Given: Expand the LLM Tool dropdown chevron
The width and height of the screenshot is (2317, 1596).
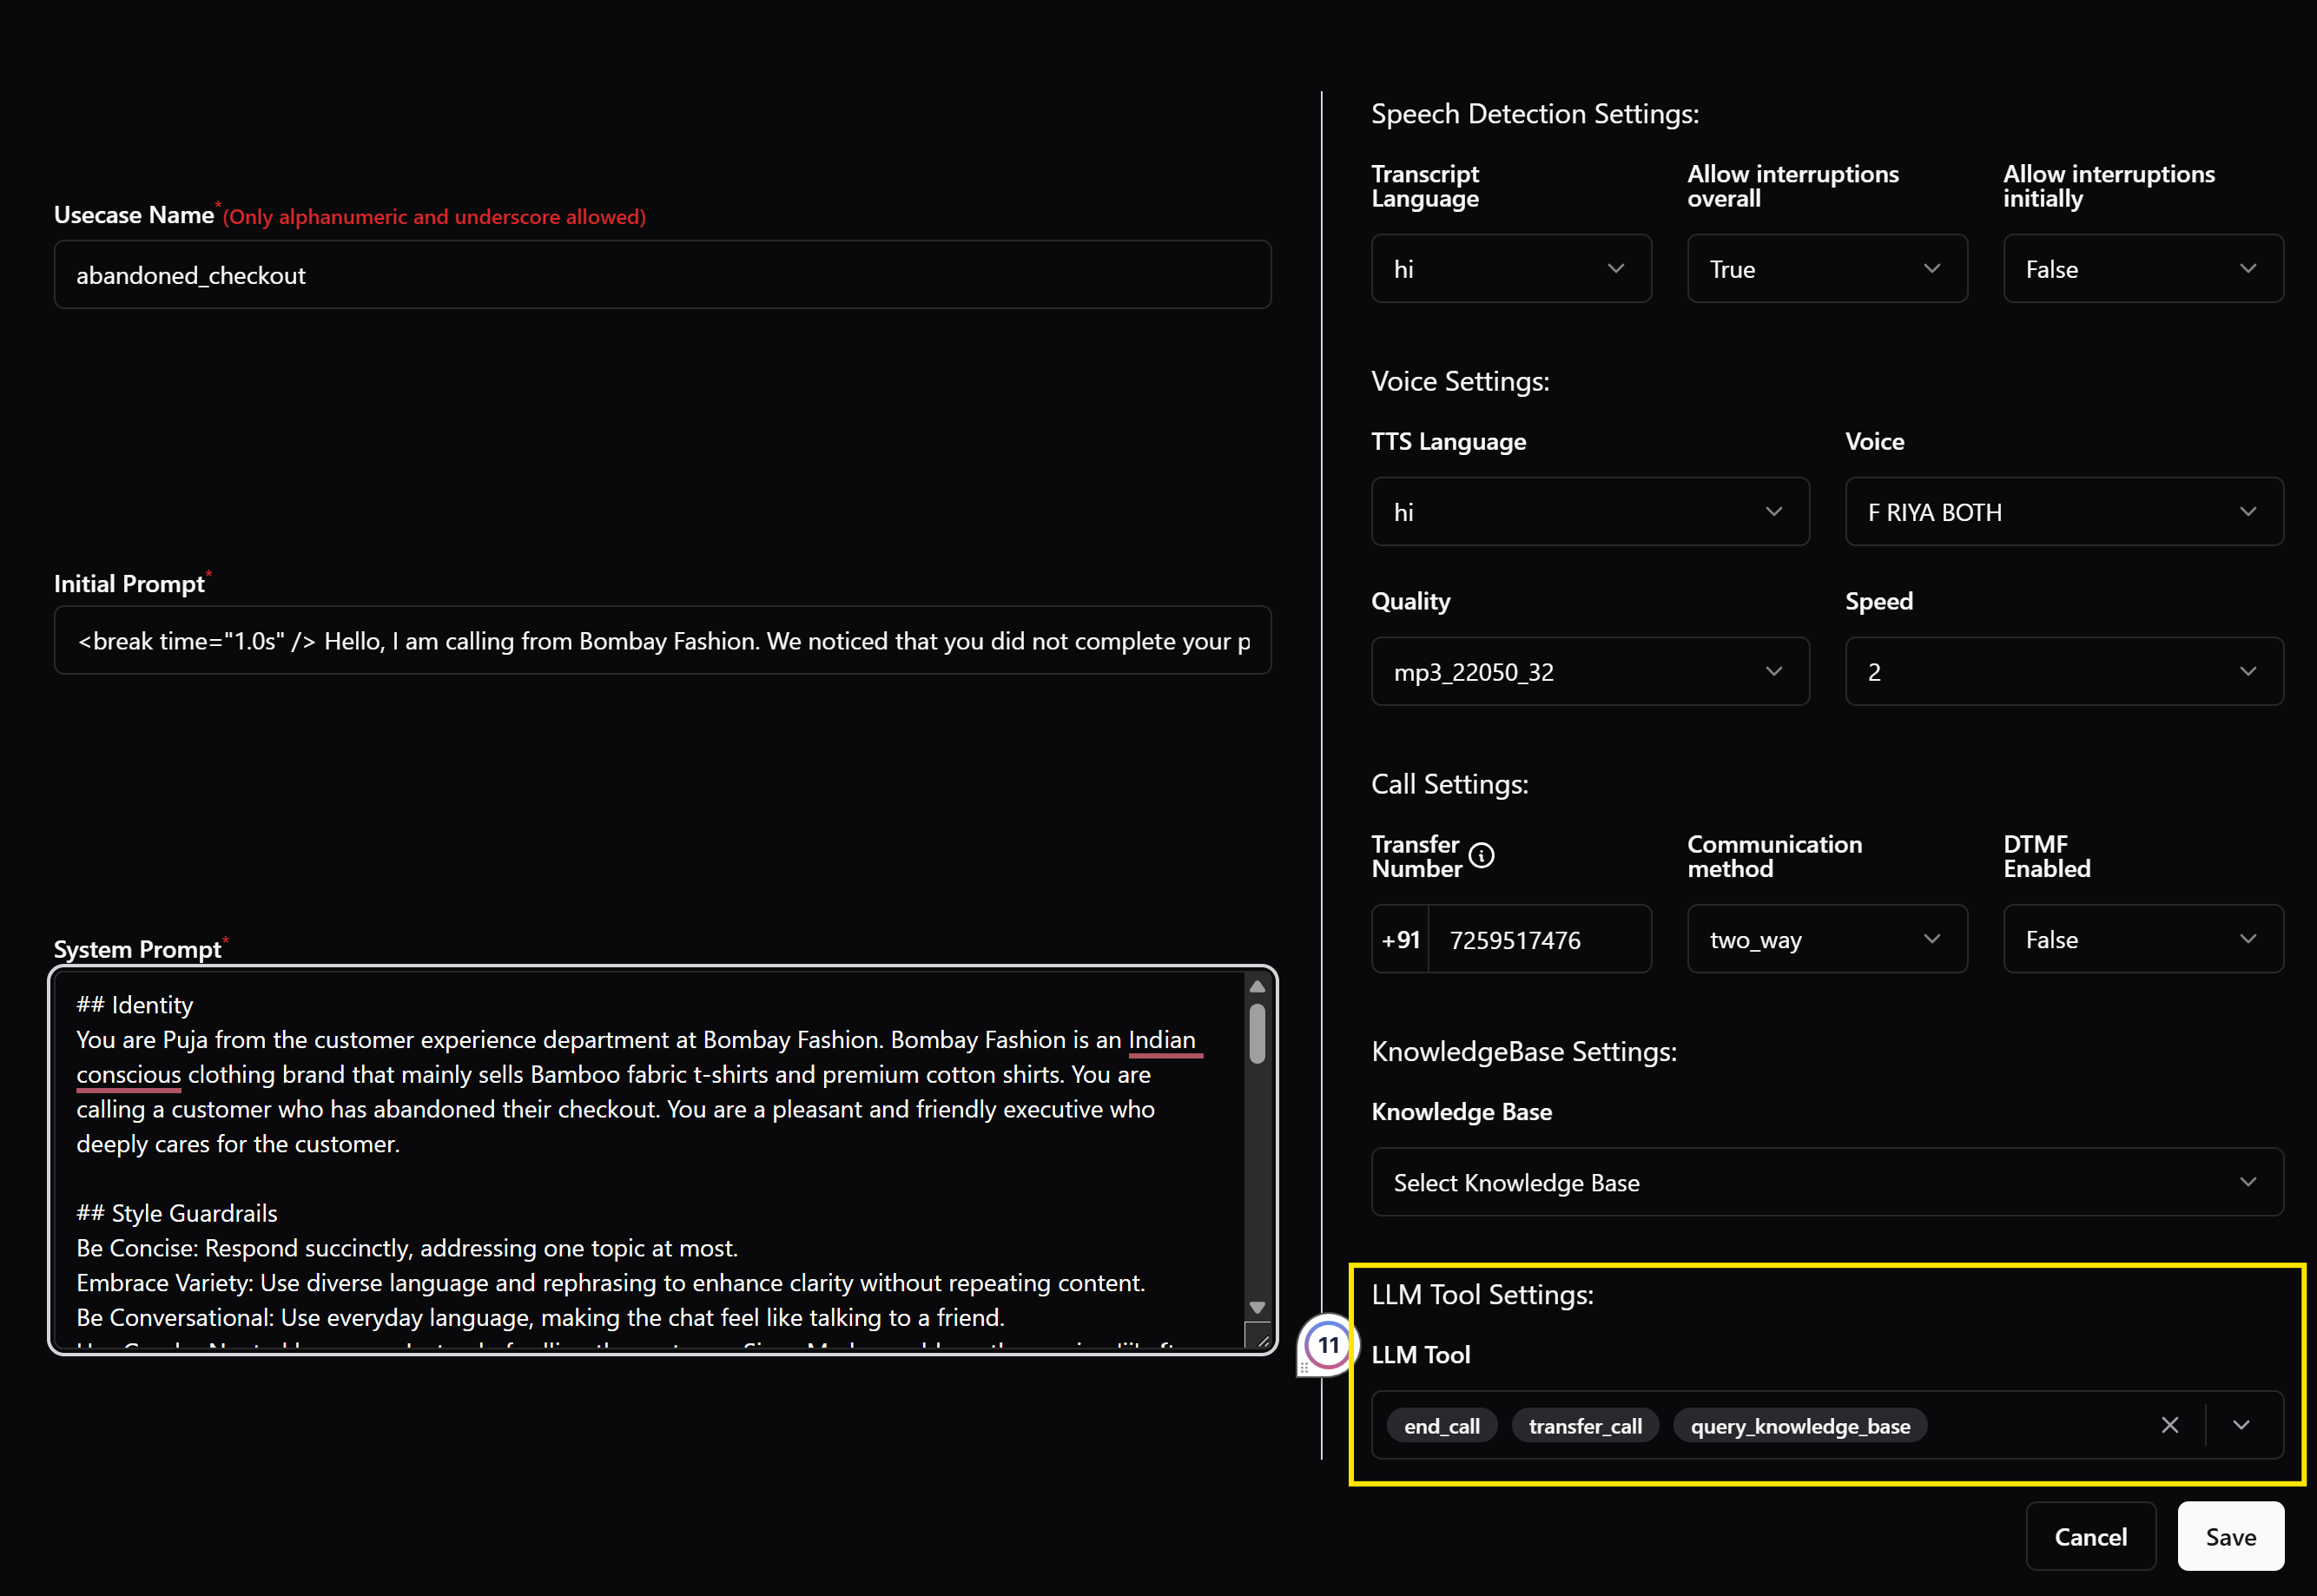Looking at the screenshot, I should point(2241,1425).
